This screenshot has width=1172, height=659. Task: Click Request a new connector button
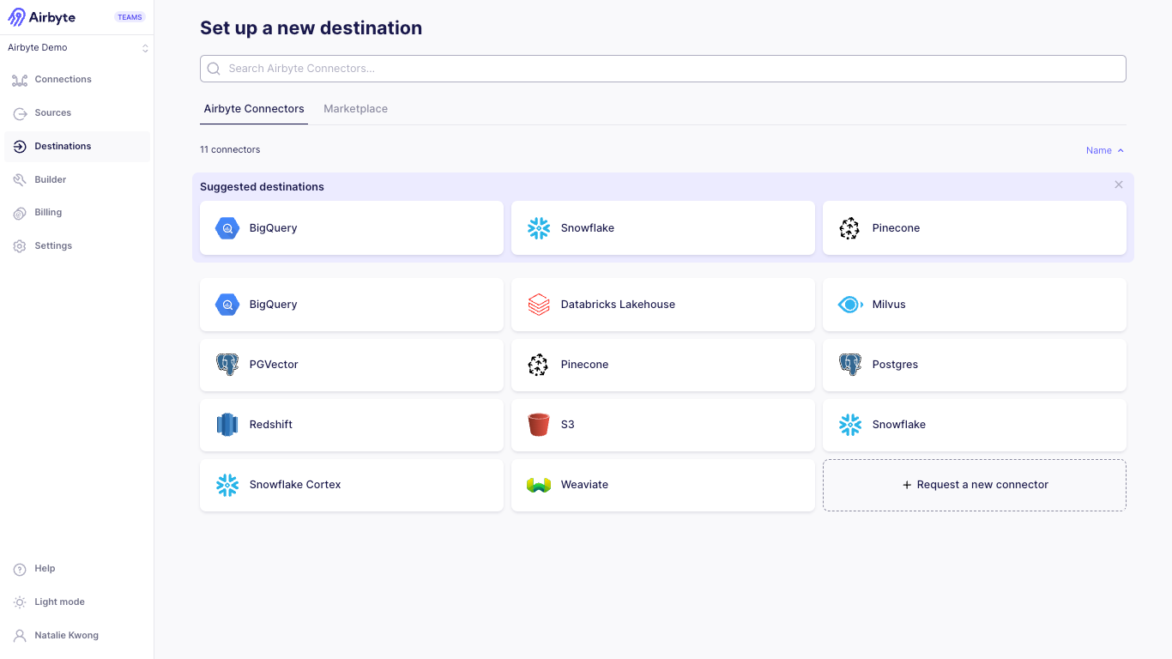coord(974,485)
